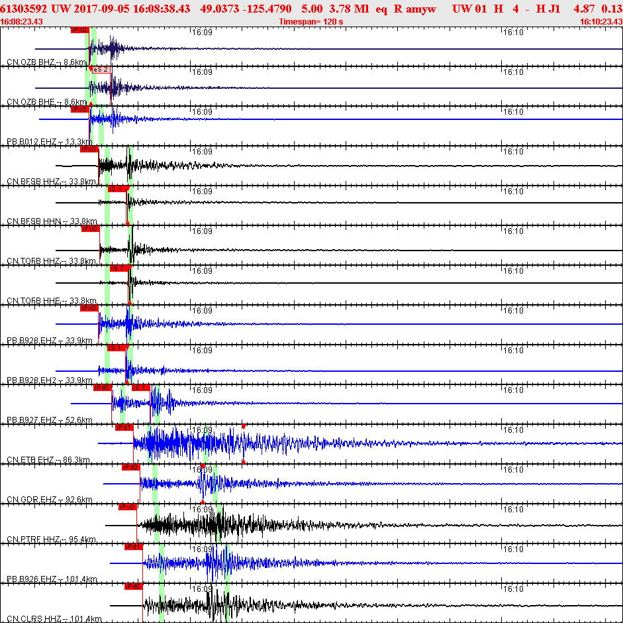Click the PB.B012 EHZ 13.3km channel label

(x=50, y=142)
